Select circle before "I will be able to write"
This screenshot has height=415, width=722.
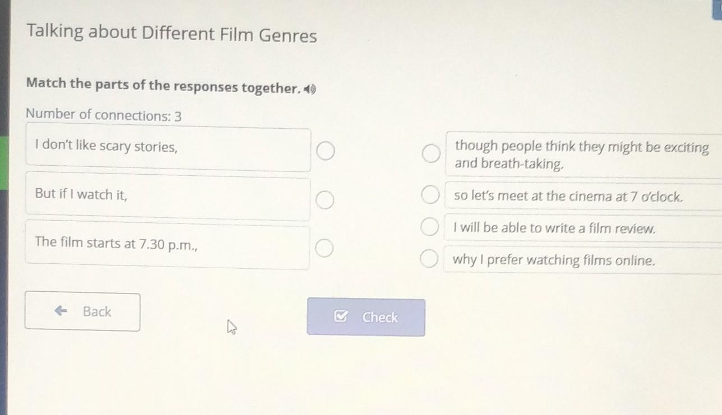430,227
